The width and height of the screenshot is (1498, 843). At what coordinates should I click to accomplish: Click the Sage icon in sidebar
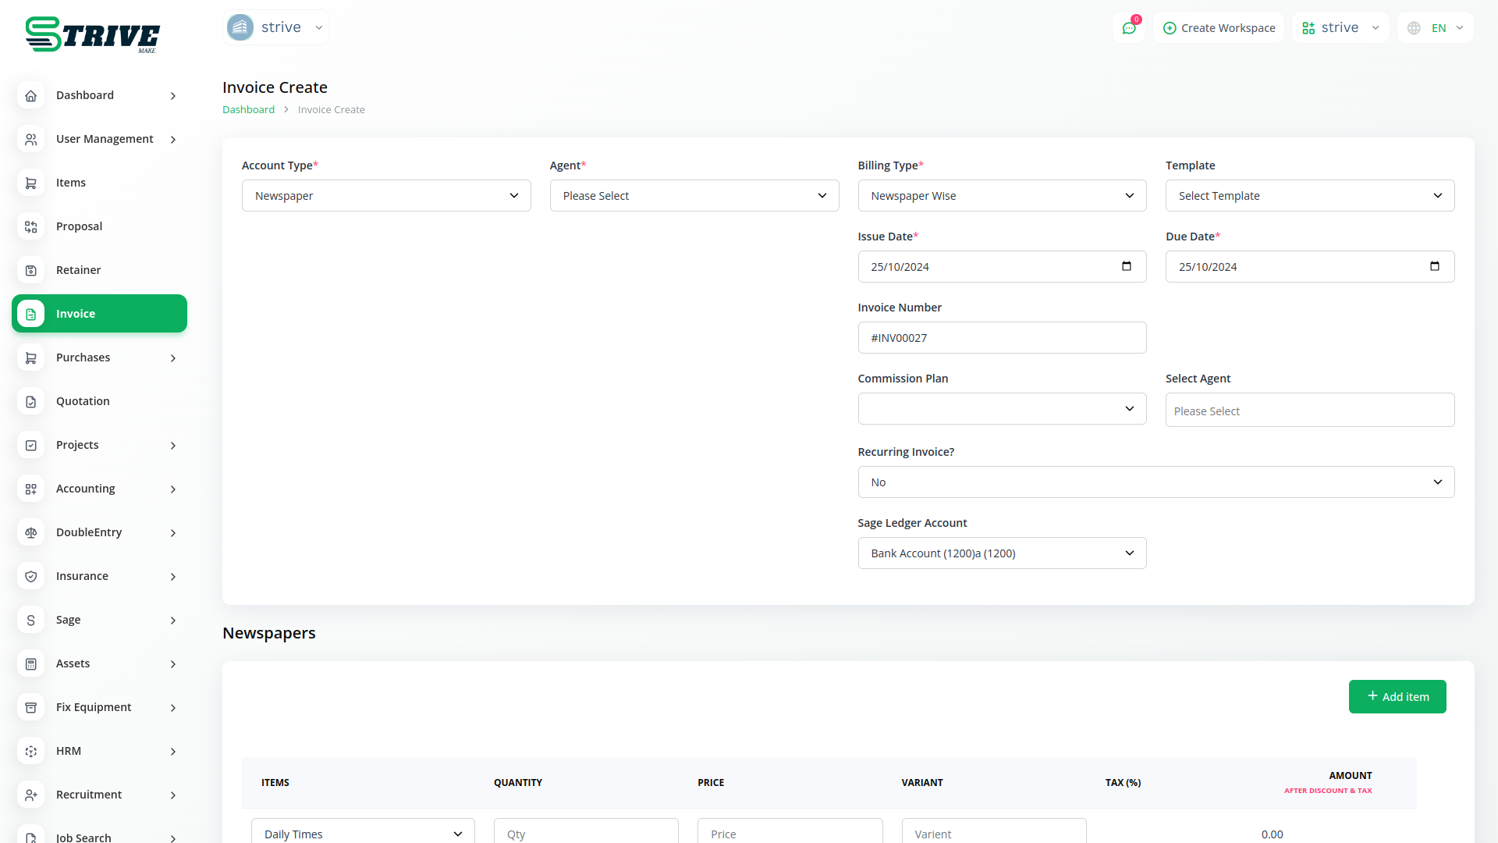click(31, 620)
